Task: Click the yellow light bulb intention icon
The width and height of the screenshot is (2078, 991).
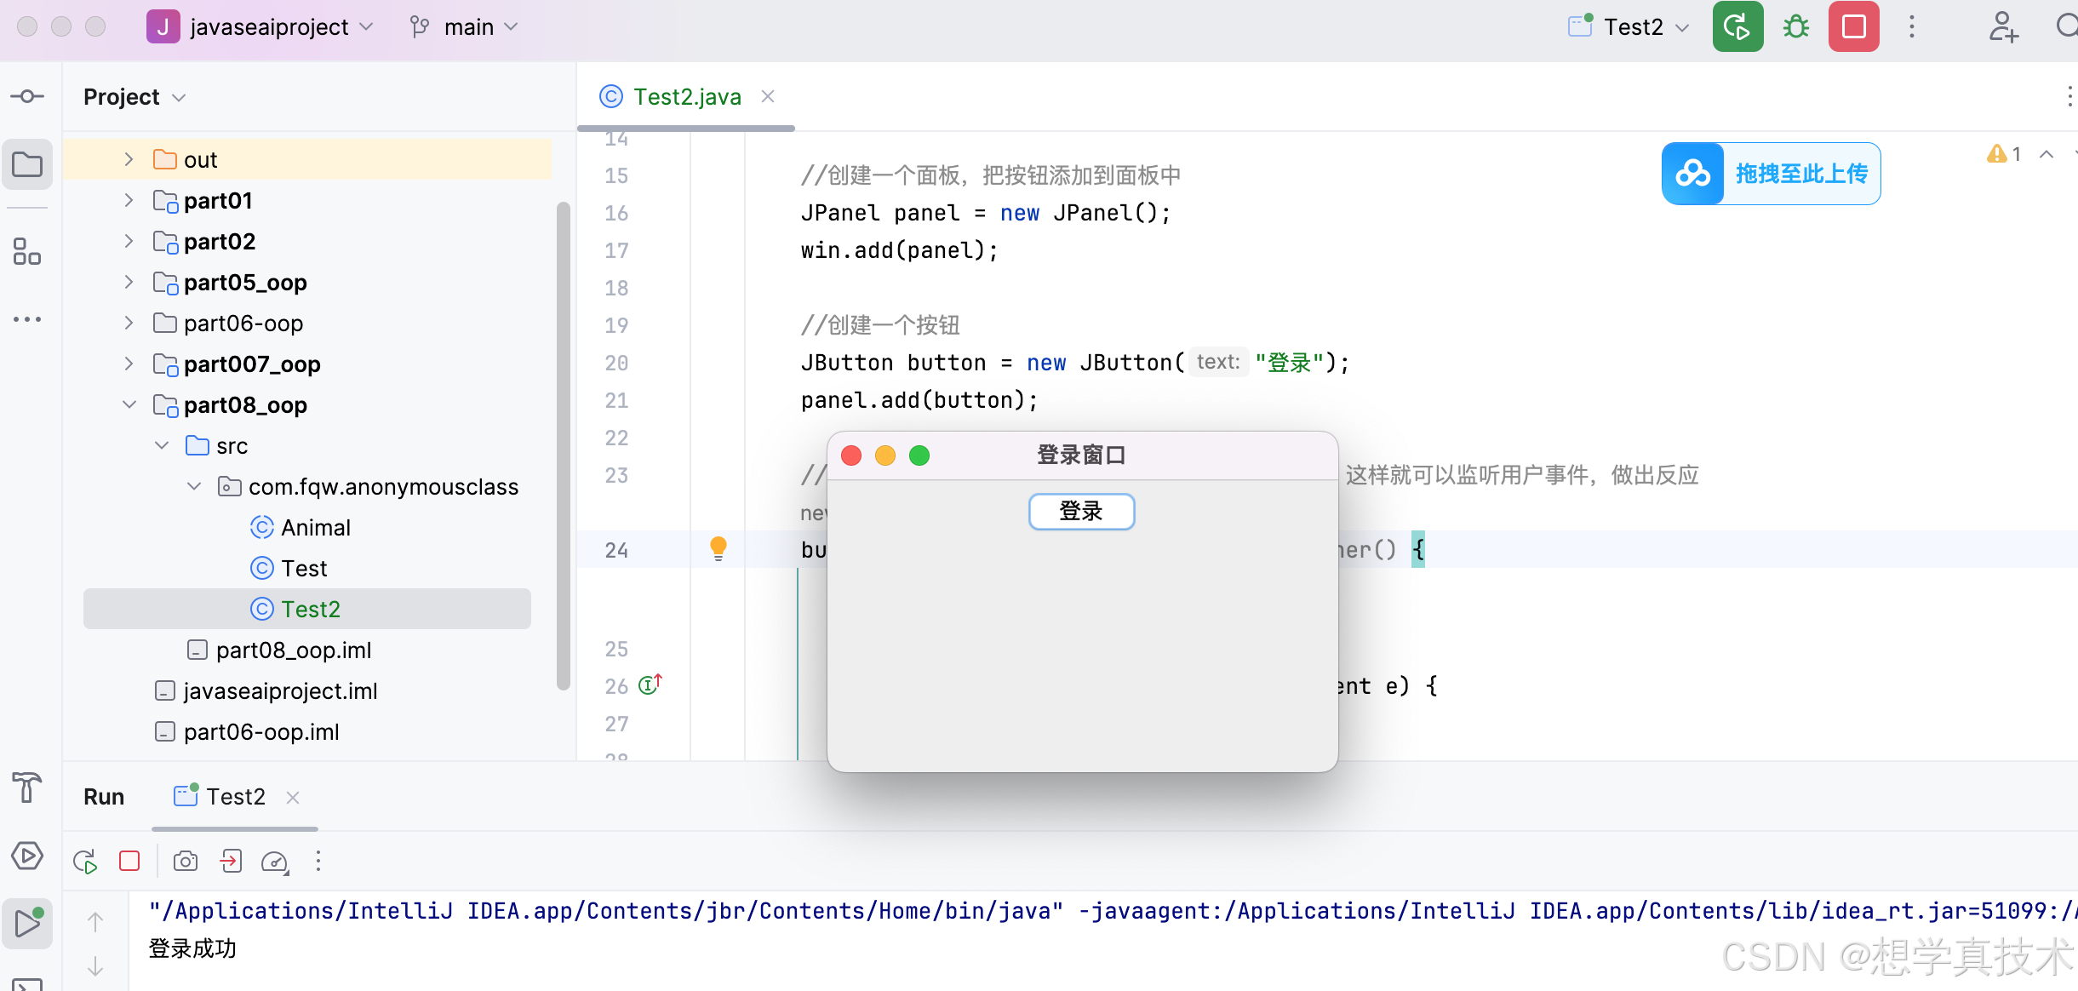Action: tap(718, 548)
